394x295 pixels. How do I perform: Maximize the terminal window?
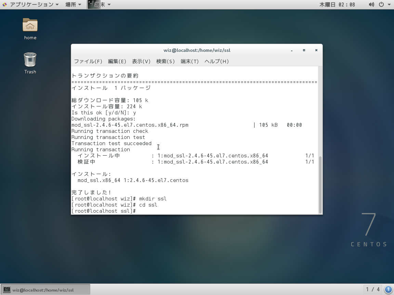(304, 51)
